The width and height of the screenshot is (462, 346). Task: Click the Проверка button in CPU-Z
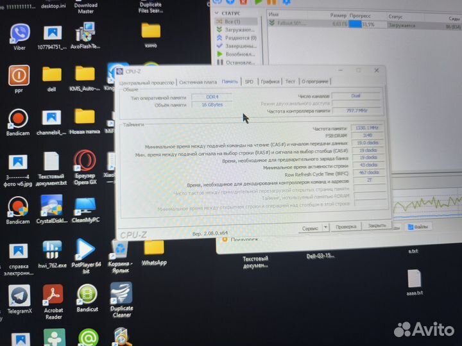[x=346, y=227]
